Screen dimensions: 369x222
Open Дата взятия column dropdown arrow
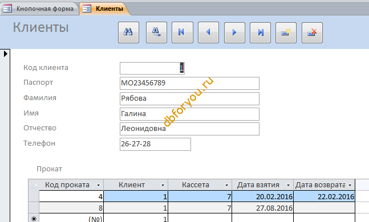(288, 186)
